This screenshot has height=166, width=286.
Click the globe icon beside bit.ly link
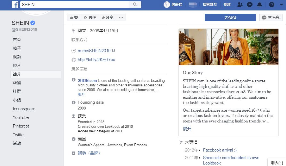(74, 60)
